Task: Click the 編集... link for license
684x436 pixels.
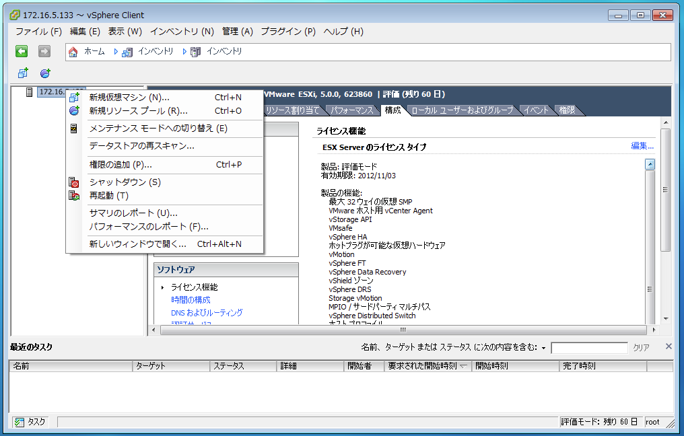Action: coord(642,145)
